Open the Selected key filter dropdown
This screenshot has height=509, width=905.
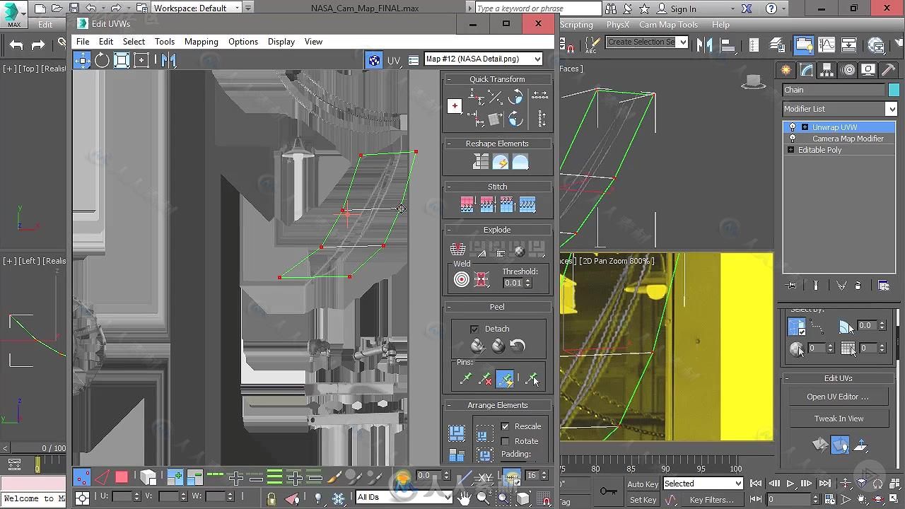coord(703,484)
